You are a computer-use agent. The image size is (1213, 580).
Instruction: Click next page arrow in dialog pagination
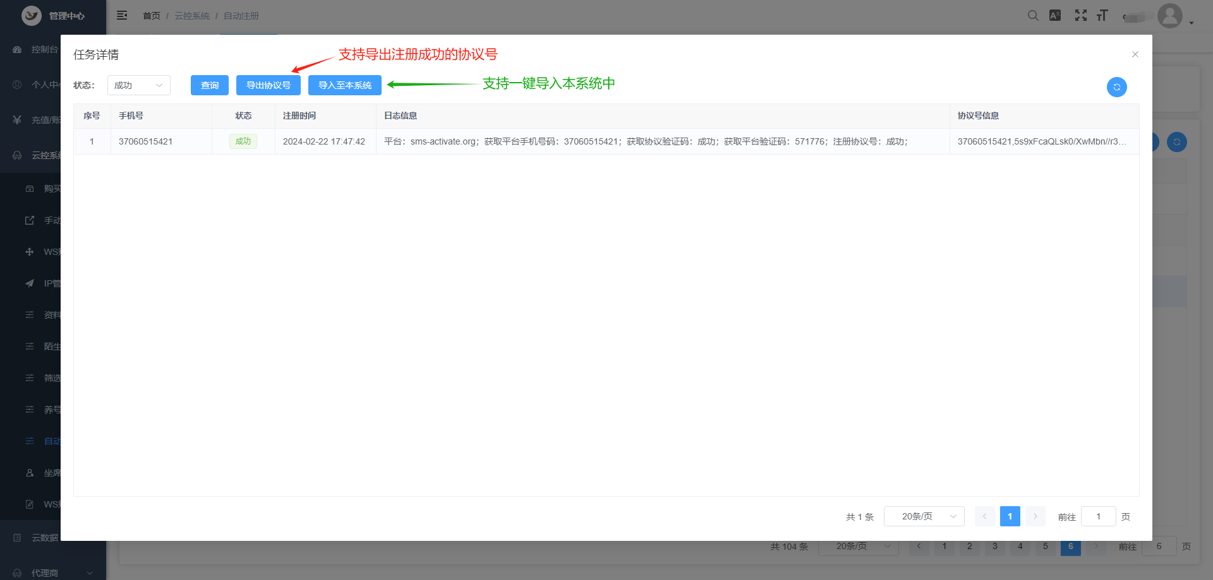[x=1035, y=516]
